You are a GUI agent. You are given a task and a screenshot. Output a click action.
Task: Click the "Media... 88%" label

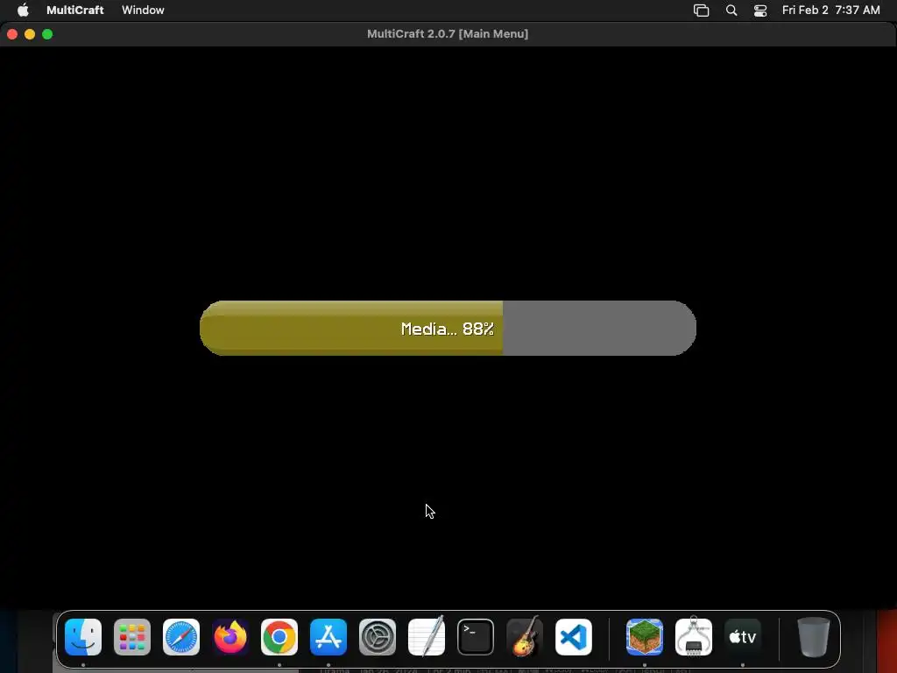tap(448, 329)
